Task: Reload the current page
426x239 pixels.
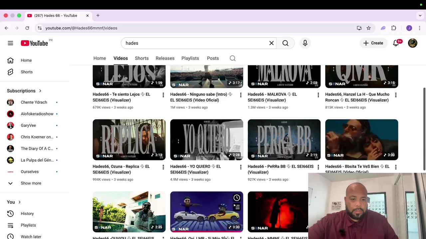Action: tap(27, 28)
